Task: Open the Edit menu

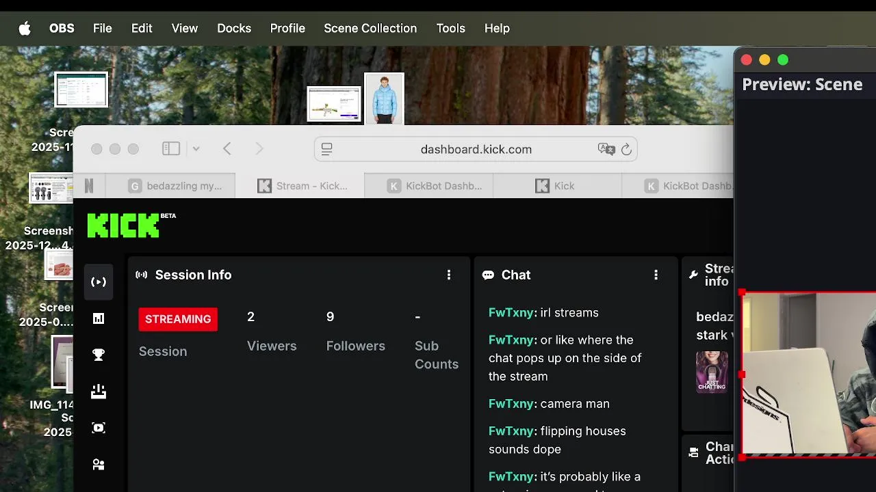Action: coord(142,28)
